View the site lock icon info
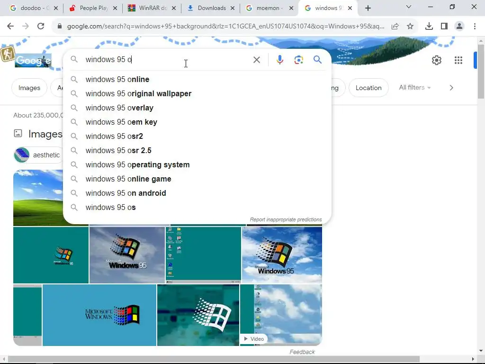This screenshot has height=364, width=485. (60, 27)
